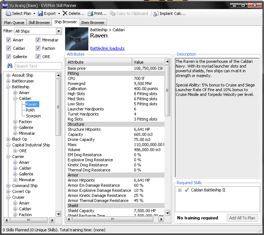The height and width of the screenshot is (235, 264).
Task: Click the Shield Capacity attribute row
Action: (116, 211)
